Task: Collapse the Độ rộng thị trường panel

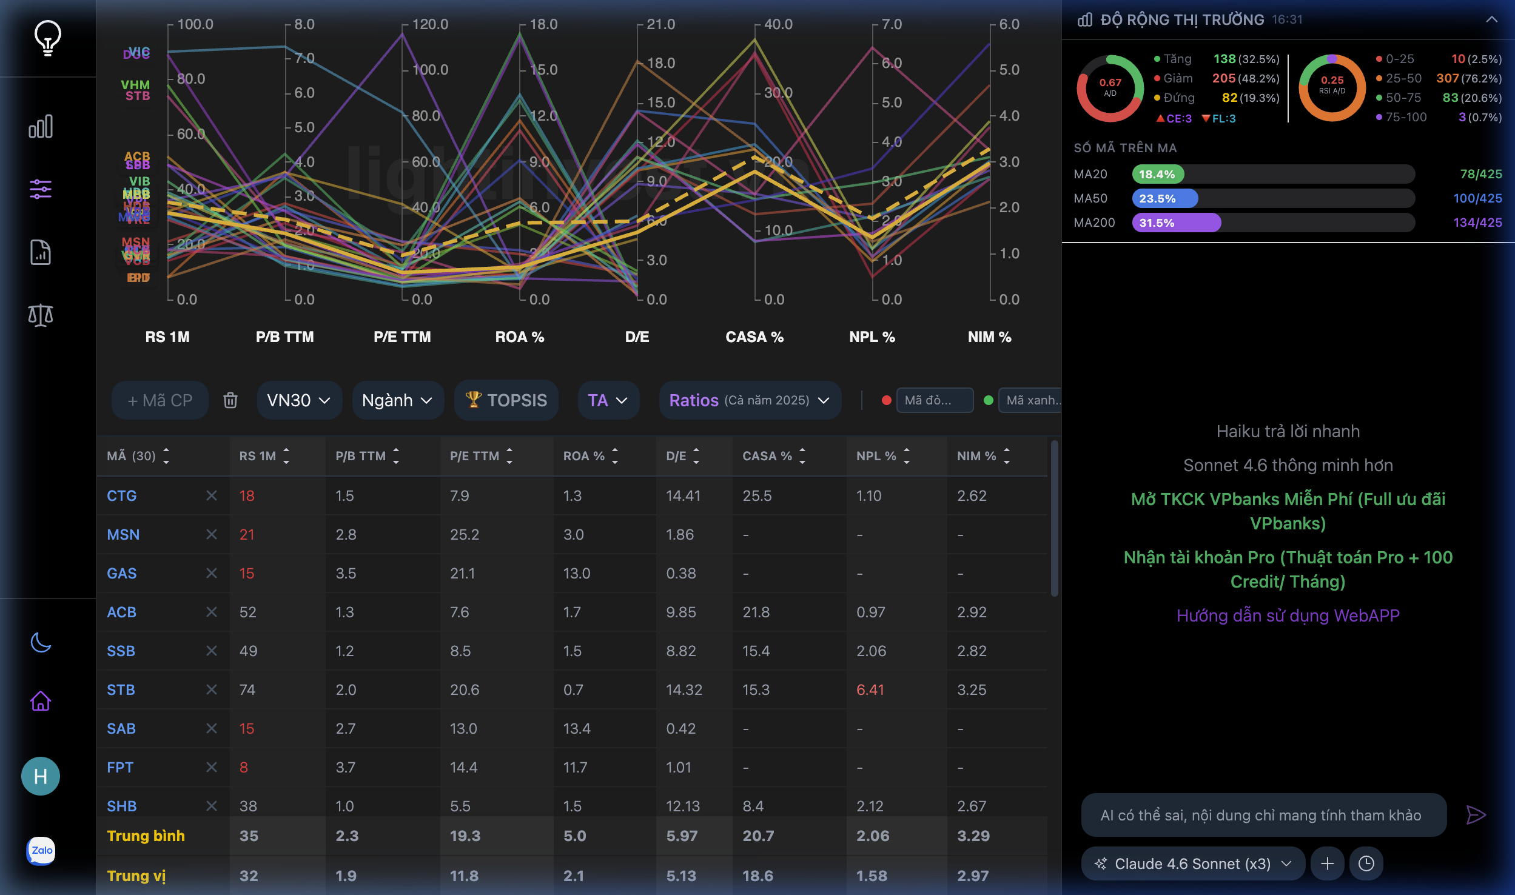Action: tap(1491, 19)
